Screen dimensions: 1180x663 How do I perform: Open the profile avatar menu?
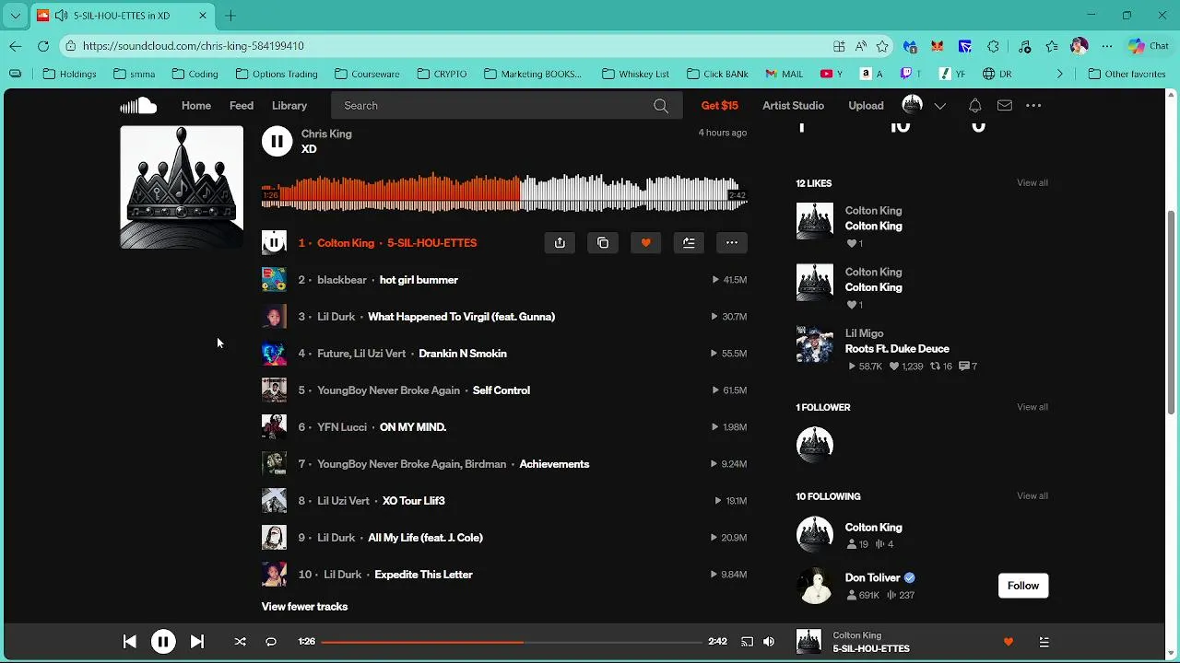coord(913,105)
